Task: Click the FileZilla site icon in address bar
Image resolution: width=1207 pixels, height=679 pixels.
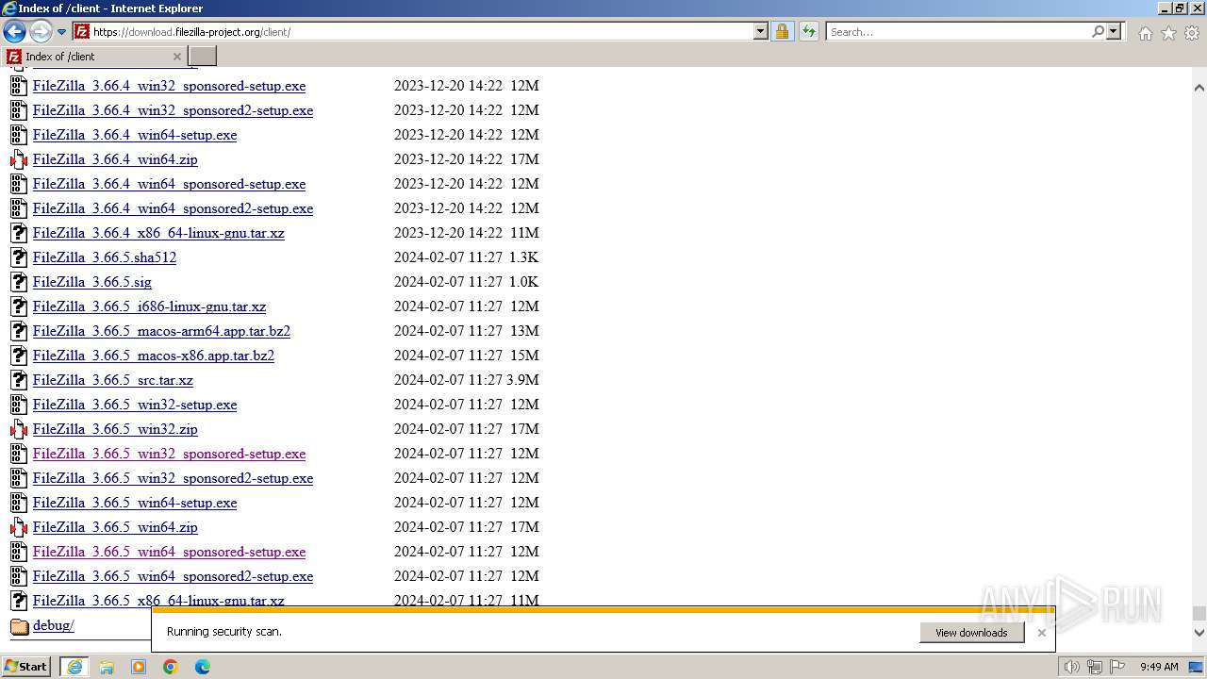Action: [x=82, y=31]
